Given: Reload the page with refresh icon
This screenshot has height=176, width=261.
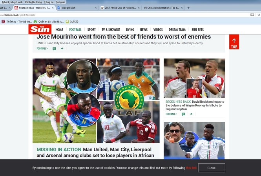Looking at the screenshot, I should pos(259,15).
